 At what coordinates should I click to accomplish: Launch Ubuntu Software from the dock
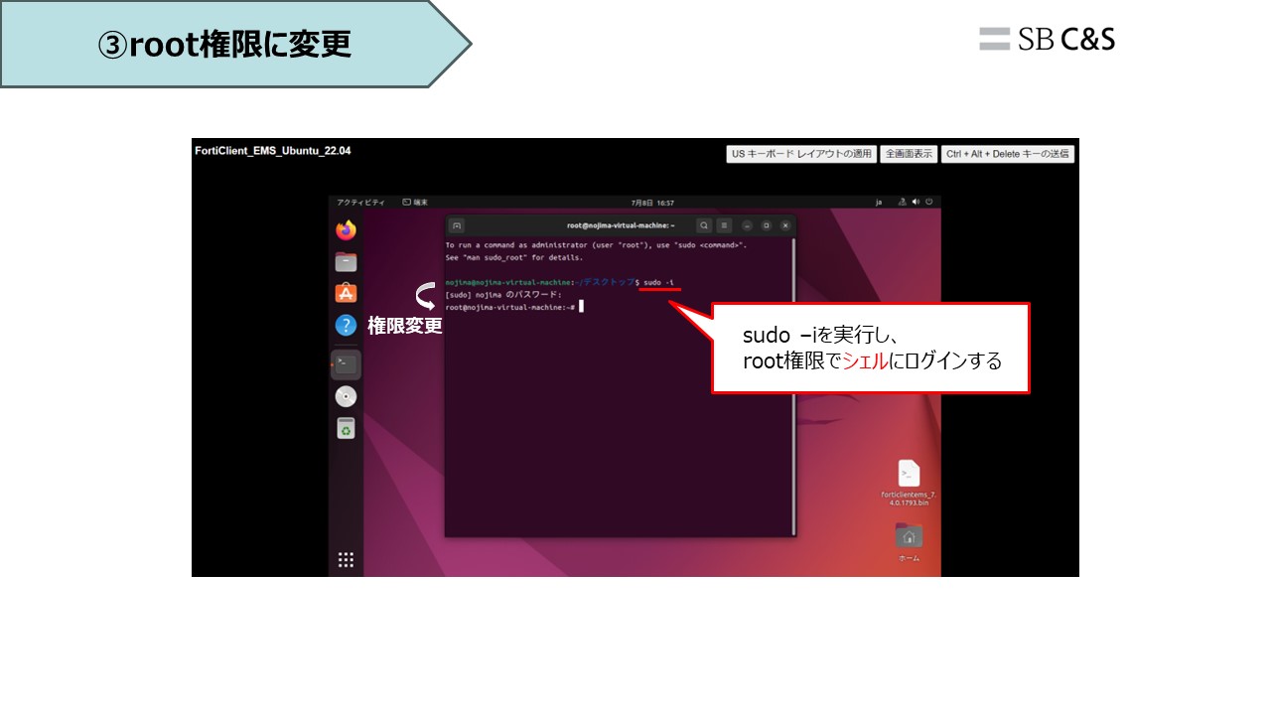pyautogui.click(x=346, y=293)
